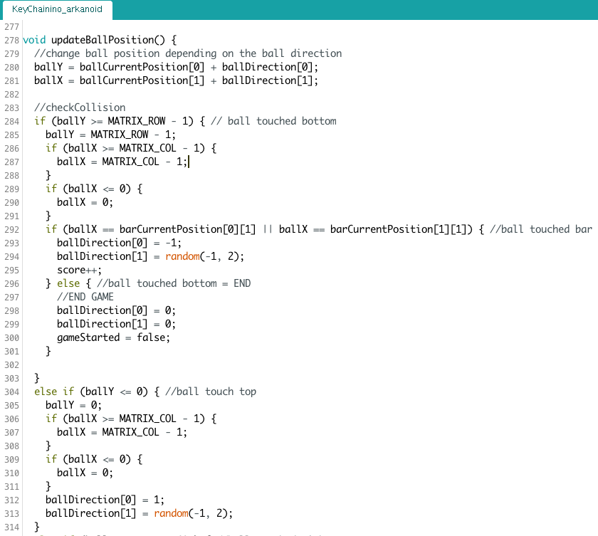
Task: Select line number 304 in the gutter
Action: pos(11,391)
